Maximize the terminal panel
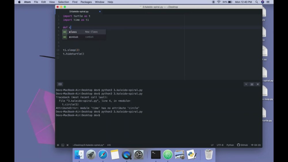The image size is (288, 162). click(x=252, y=84)
